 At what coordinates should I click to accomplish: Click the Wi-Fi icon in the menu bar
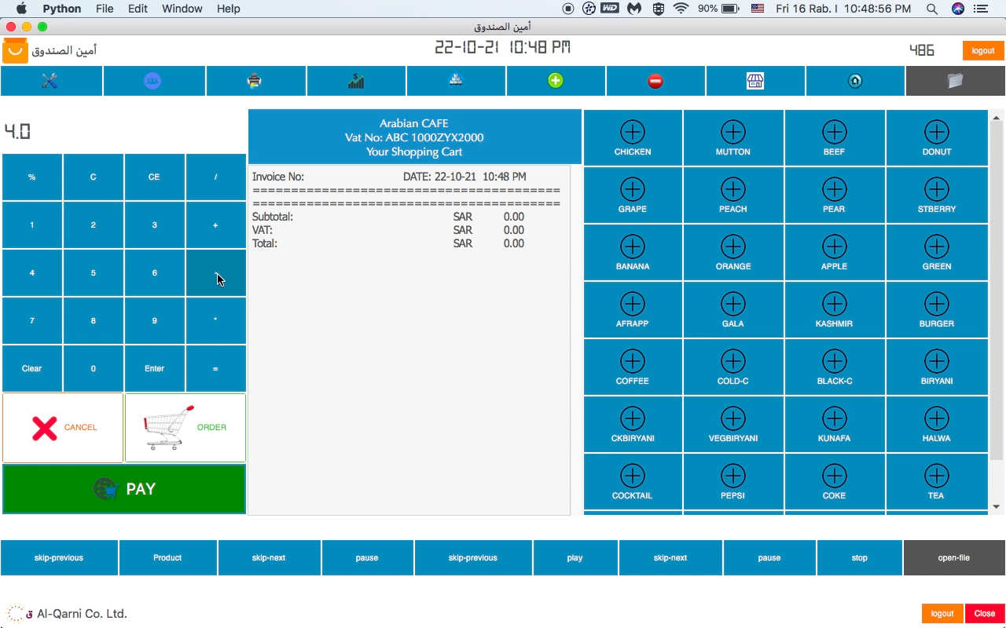tap(680, 9)
